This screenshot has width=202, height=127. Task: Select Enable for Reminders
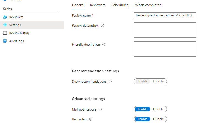point(142,119)
